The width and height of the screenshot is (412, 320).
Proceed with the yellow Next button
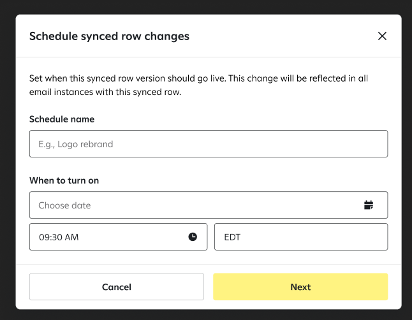300,287
